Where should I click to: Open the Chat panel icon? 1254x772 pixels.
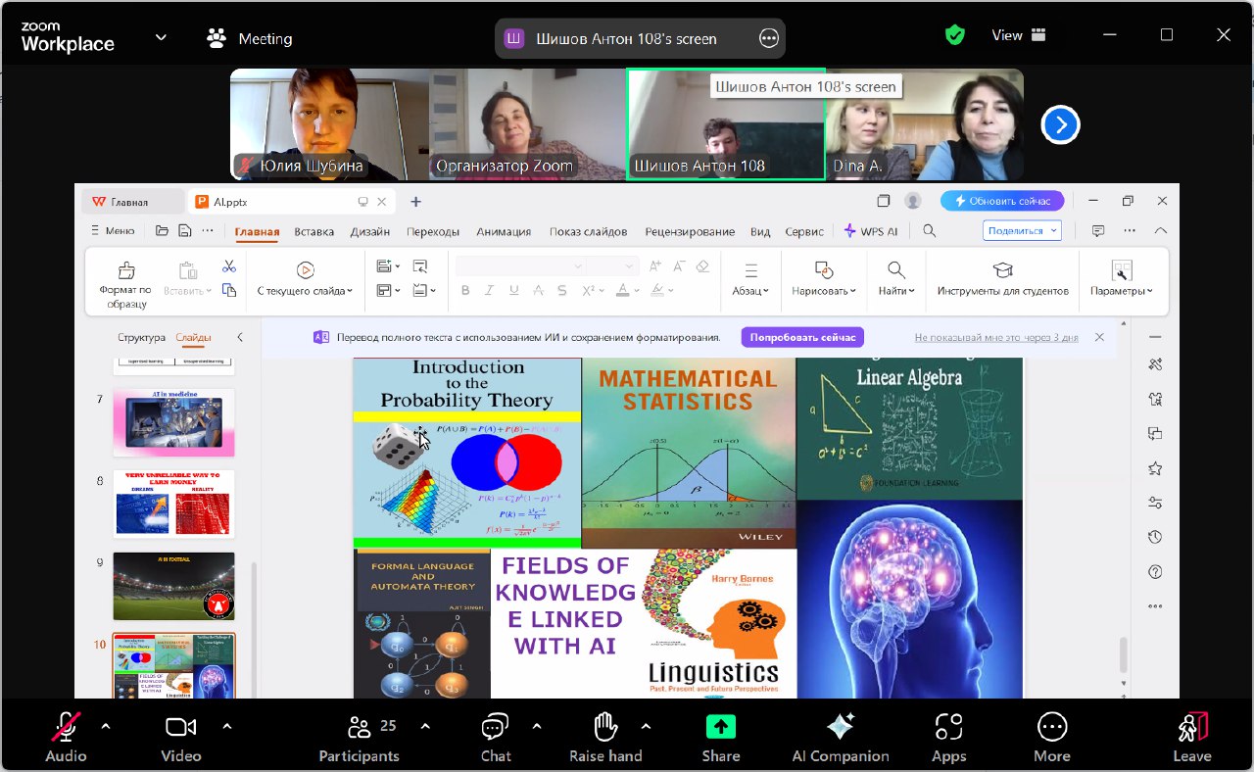(x=495, y=727)
